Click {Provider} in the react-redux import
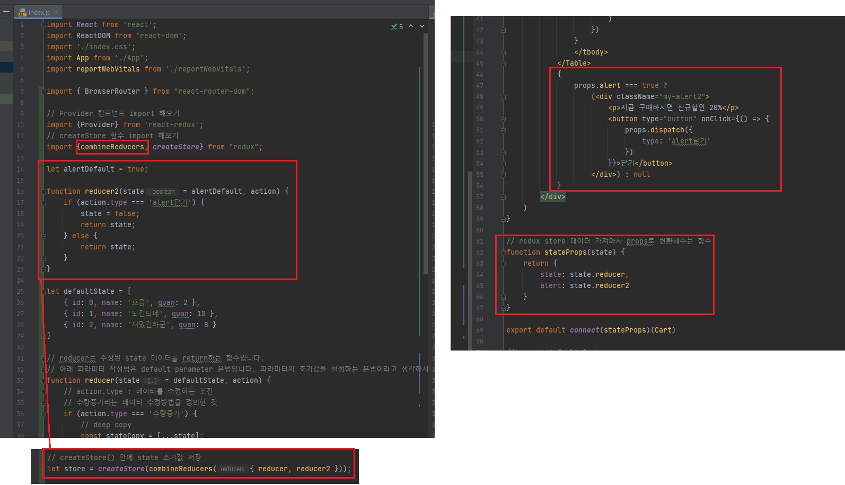The height and width of the screenshot is (485, 845). coord(98,125)
